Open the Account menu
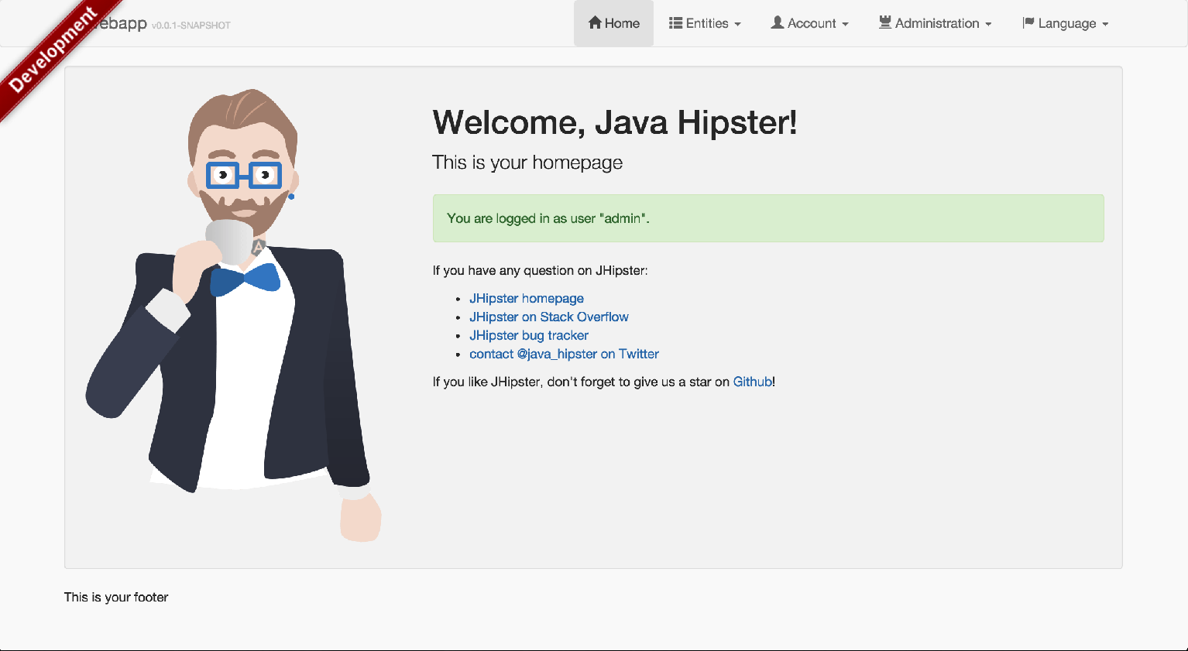 [x=812, y=23]
